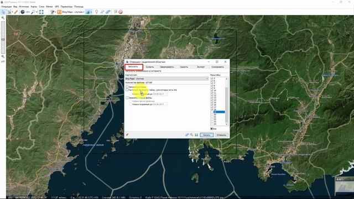Click zoom-out icon below left slider

(3, 56)
